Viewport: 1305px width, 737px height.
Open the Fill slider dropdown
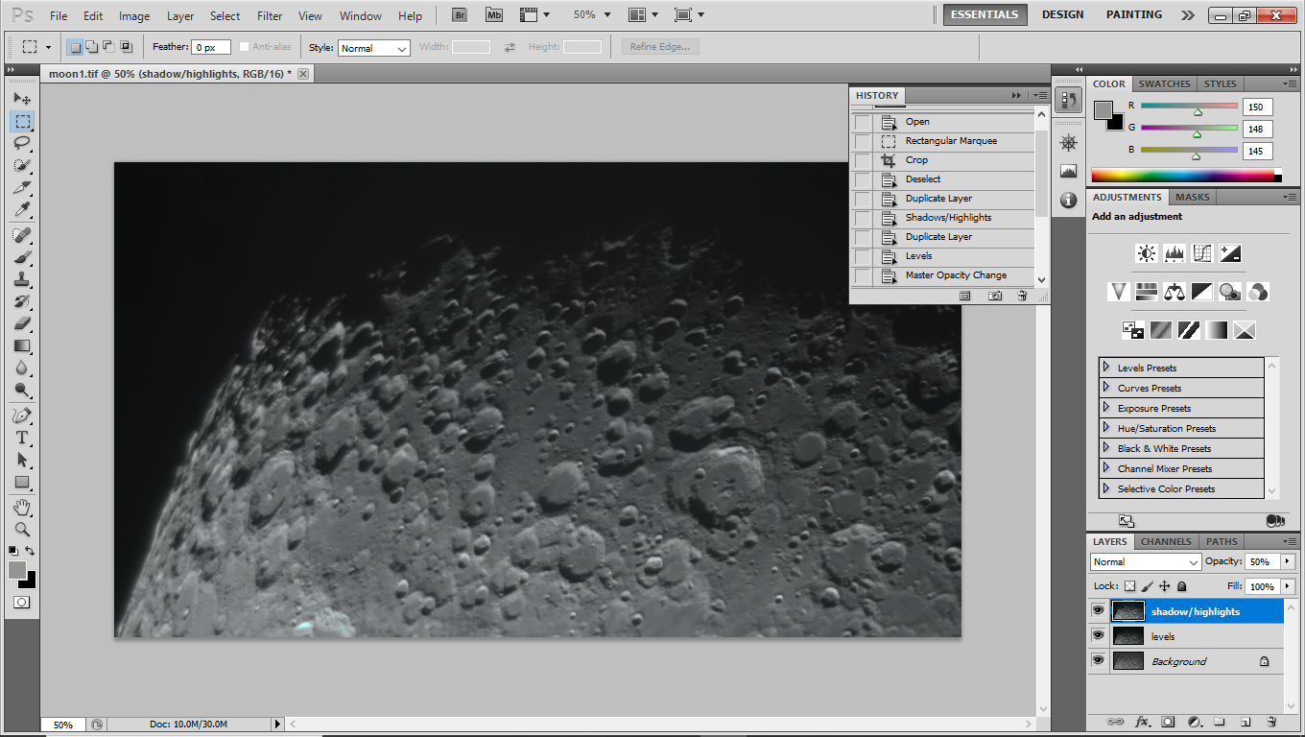click(1287, 585)
